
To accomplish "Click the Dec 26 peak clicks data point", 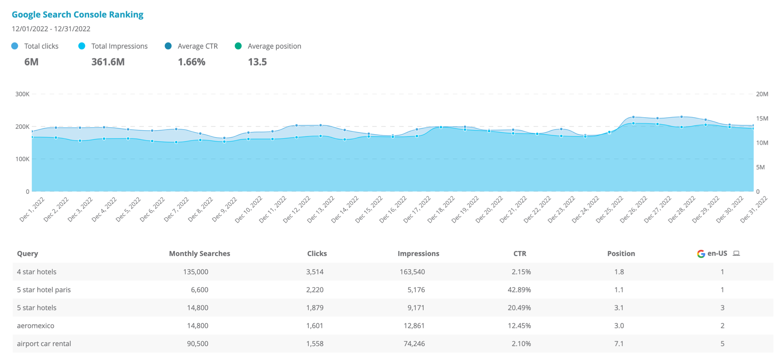I will pos(633,117).
